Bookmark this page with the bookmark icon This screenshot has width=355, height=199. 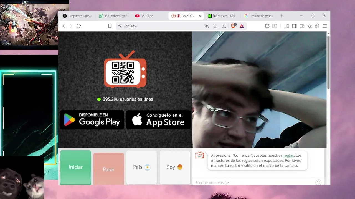point(110,26)
